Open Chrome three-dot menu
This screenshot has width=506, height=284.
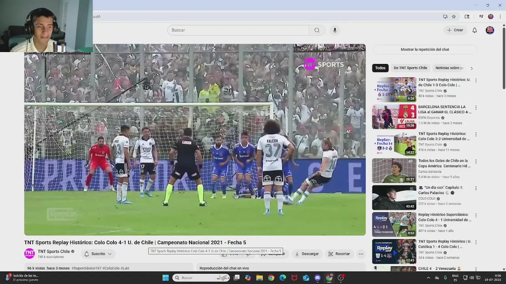500,17
